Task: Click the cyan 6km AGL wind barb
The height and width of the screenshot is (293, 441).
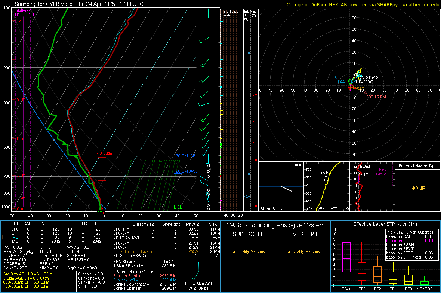Action: click(196, 271)
